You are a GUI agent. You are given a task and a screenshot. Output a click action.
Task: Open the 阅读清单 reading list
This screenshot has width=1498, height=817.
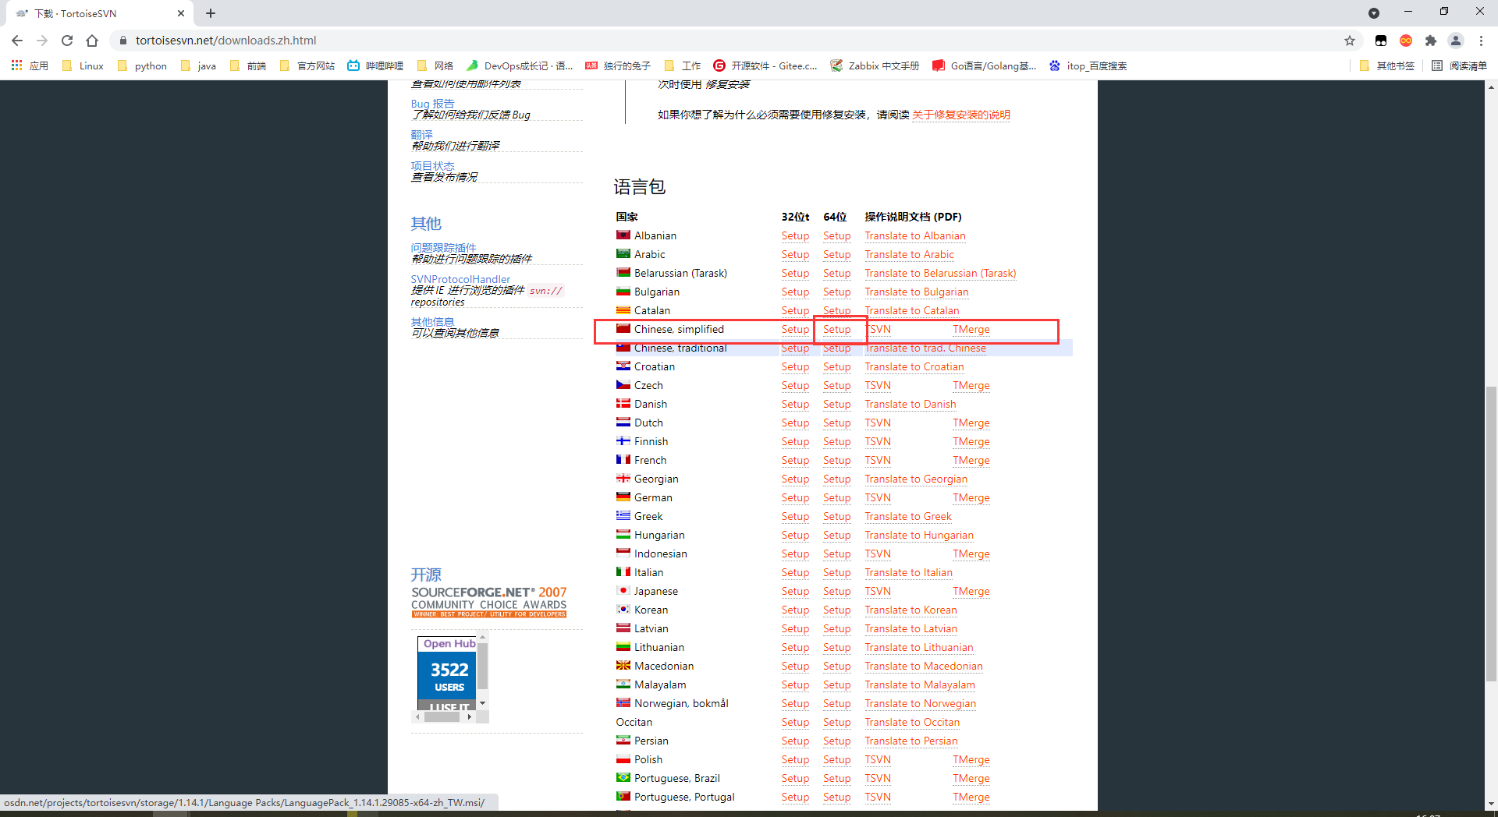click(1459, 65)
